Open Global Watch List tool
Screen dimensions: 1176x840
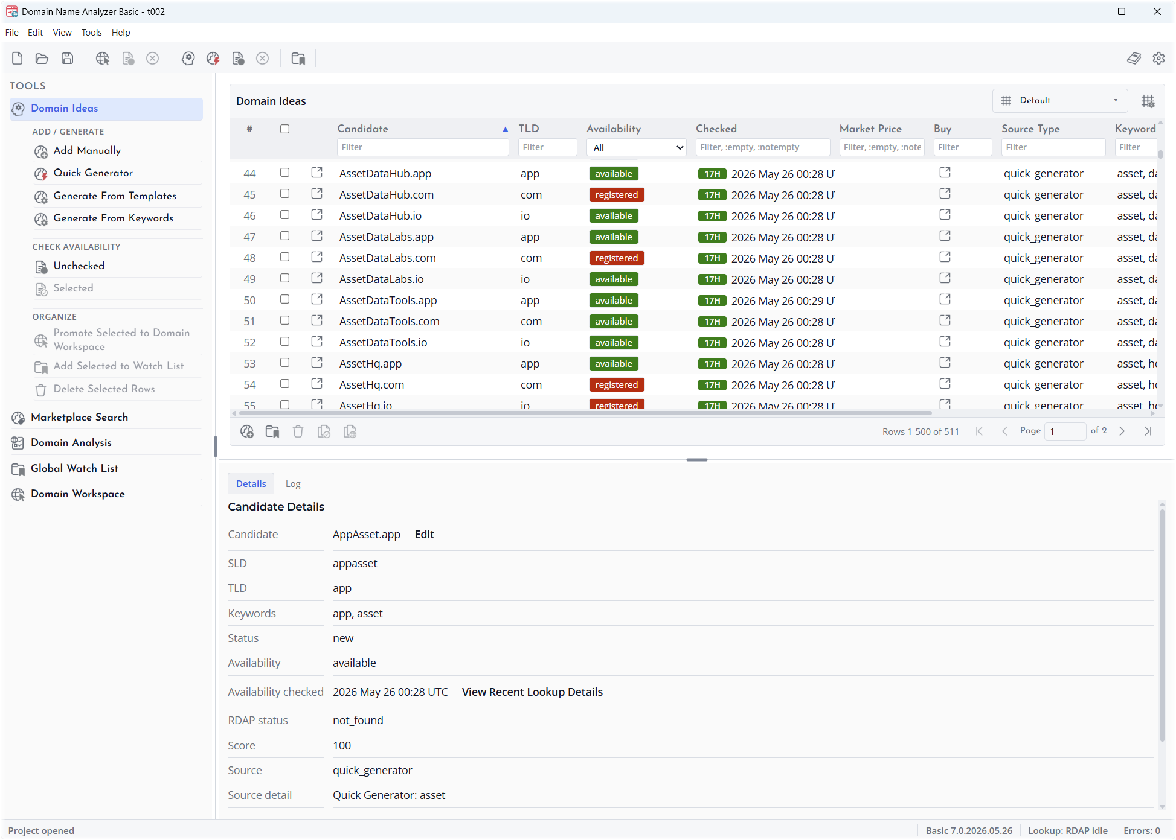tap(106, 468)
